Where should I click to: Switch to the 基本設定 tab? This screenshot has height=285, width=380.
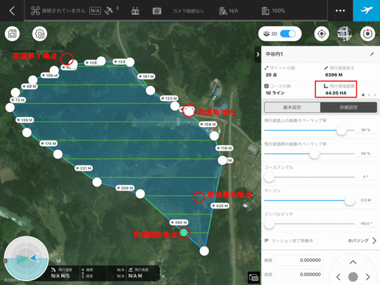point(292,107)
